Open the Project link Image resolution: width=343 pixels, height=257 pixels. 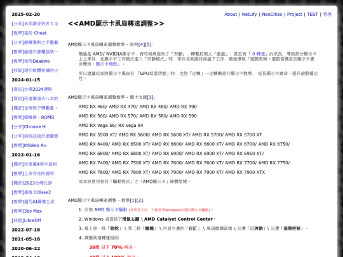(x=294, y=14)
